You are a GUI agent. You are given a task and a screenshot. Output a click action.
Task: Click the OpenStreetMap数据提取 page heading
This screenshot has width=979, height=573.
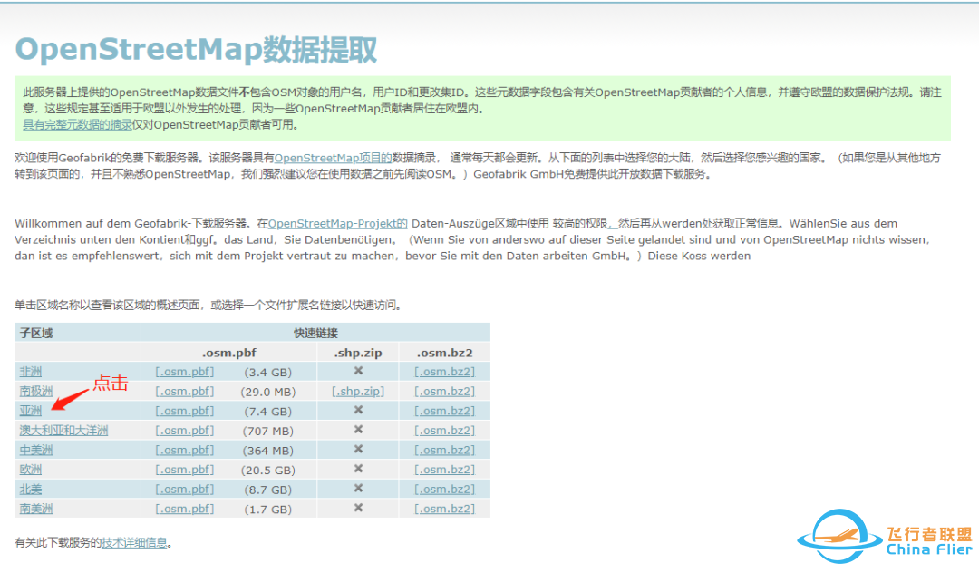[196, 50]
